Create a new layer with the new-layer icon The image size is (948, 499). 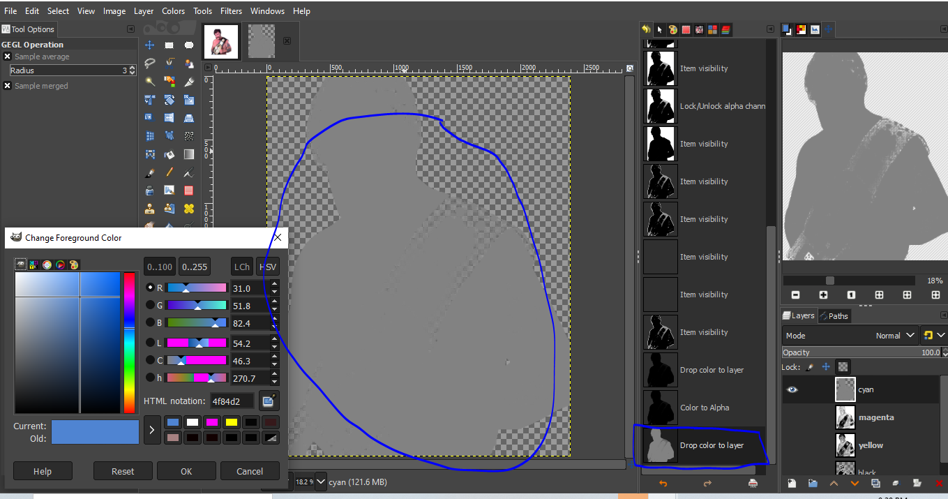pyautogui.click(x=792, y=483)
